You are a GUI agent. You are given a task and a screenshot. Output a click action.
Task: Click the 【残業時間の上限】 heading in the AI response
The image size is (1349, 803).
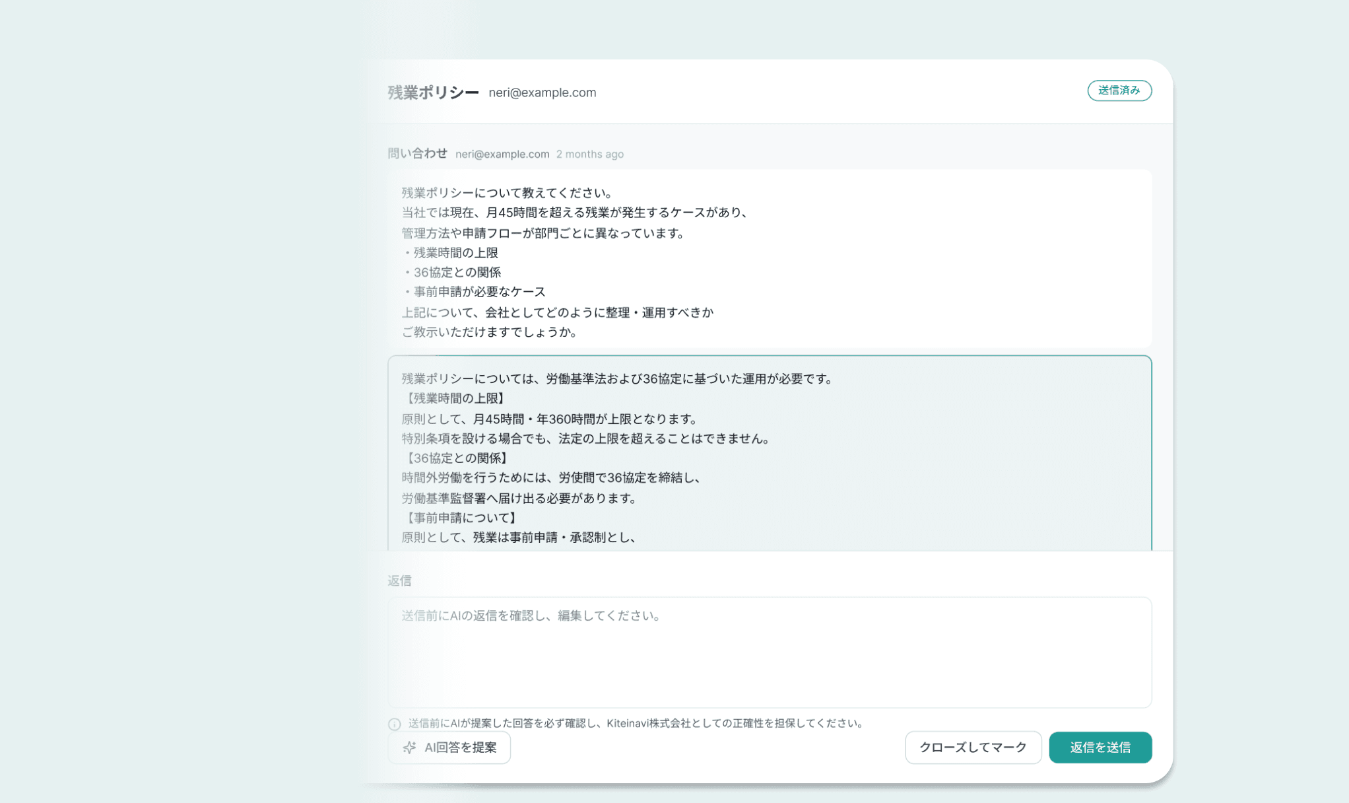tap(455, 398)
